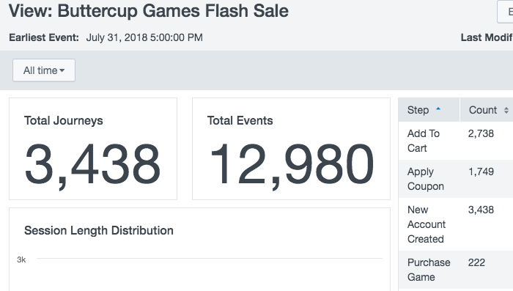Select the Apply Coupon step row

click(x=456, y=179)
